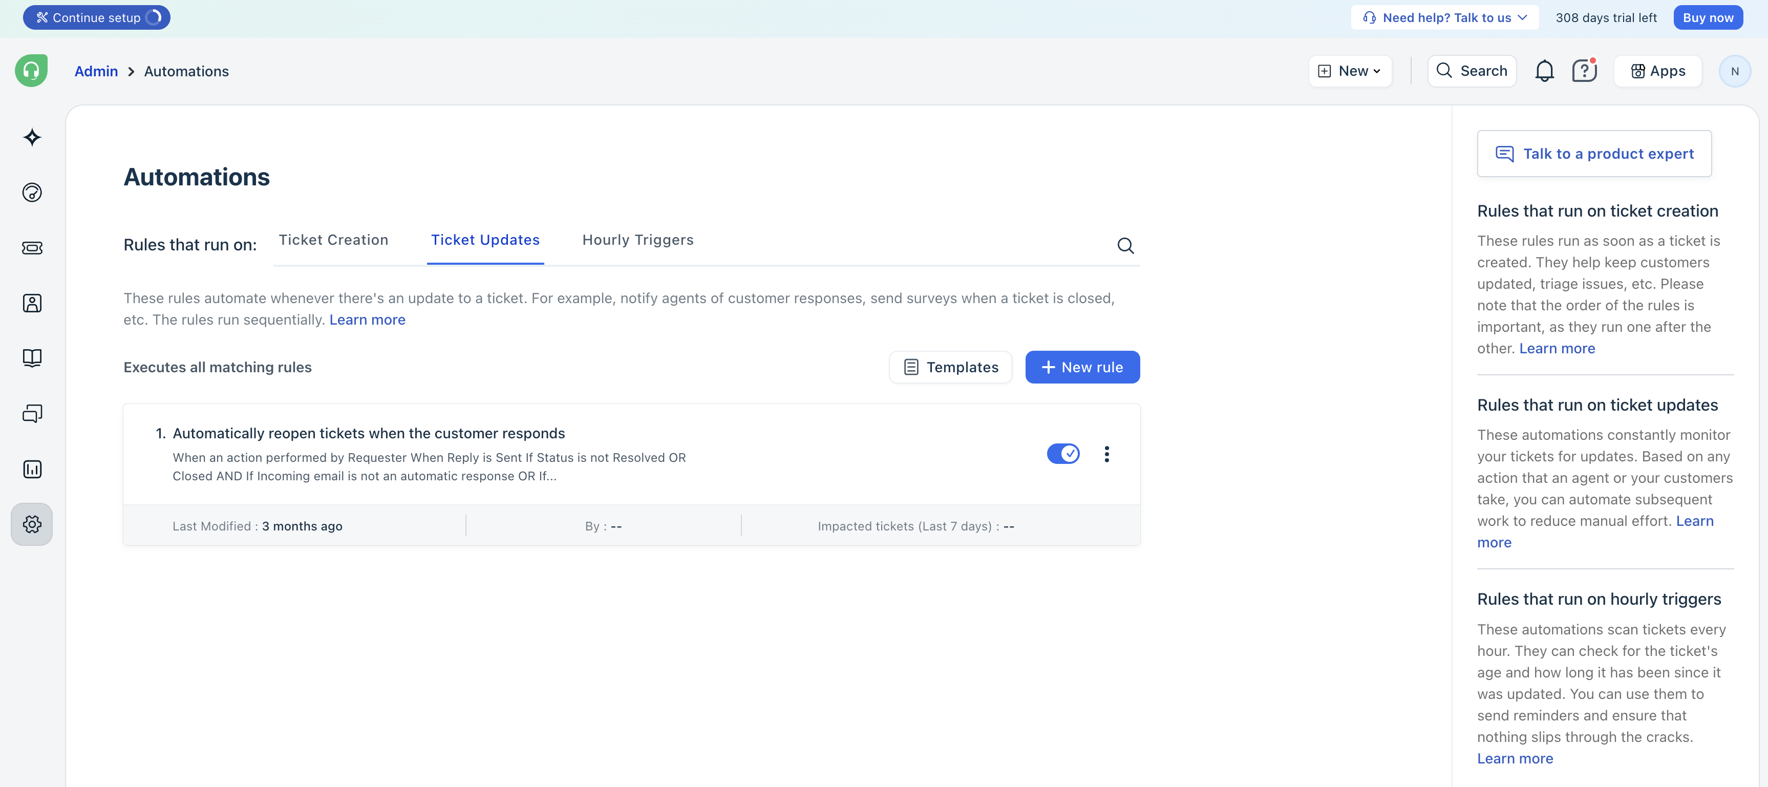Disable the reopen tickets rule toggle
1768x787 pixels.
click(1062, 454)
